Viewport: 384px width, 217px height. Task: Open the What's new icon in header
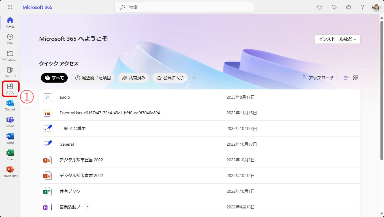(x=334, y=7)
